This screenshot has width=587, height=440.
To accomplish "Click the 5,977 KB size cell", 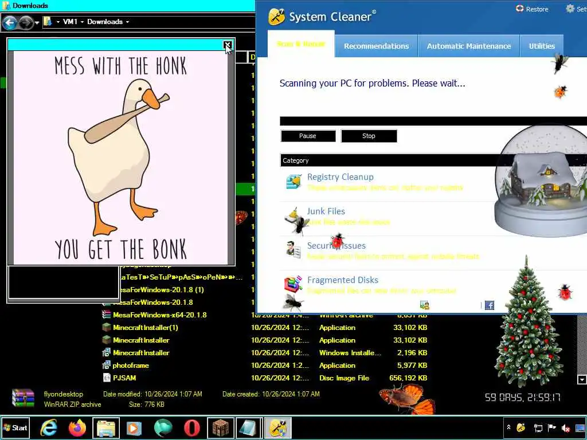I will coord(412,366).
